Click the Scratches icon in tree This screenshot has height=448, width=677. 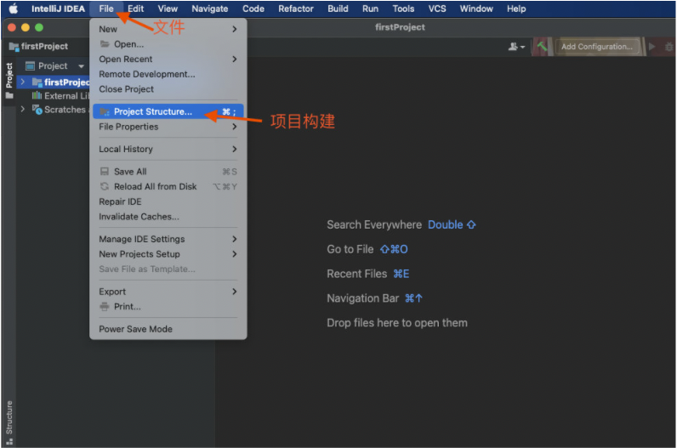pos(37,109)
